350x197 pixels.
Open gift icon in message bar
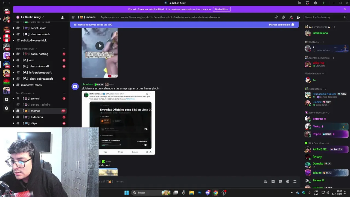coord(266,181)
